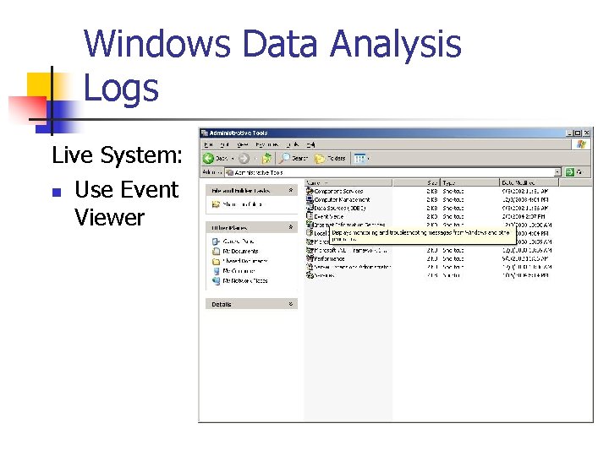This screenshot has height=456, width=609.
Task: Collapse the Other Places panel
Action: coord(291,227)
